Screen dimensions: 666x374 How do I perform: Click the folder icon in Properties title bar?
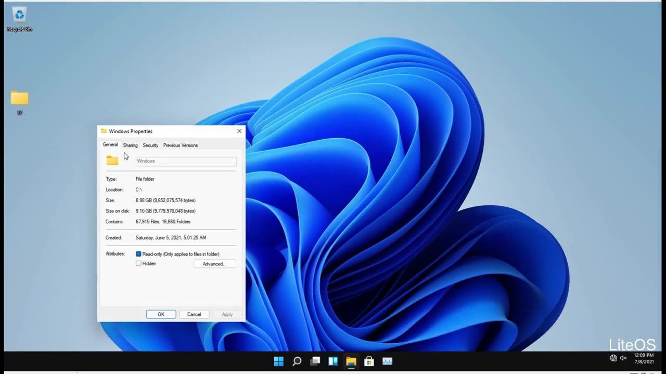tap(104, 131)
